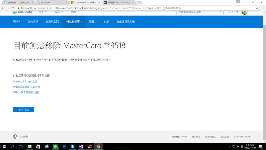Open the 服務與訂閱 nav item
Viewport: 266px width, 150px height.
52,22
